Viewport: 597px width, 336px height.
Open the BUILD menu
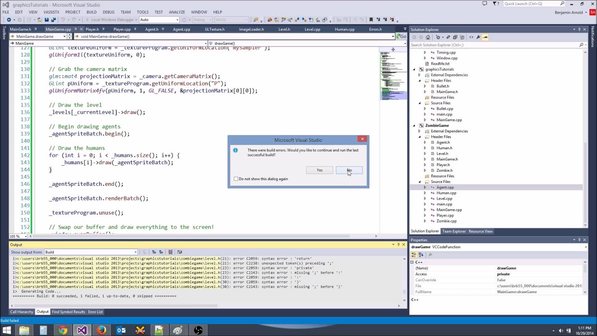[91, 12]
